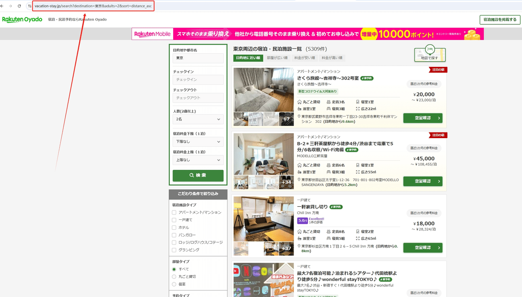Open the main photo of the MODELLO三軒茶屋 listing
Screen dimensions: 522x297
click(263, 154)
